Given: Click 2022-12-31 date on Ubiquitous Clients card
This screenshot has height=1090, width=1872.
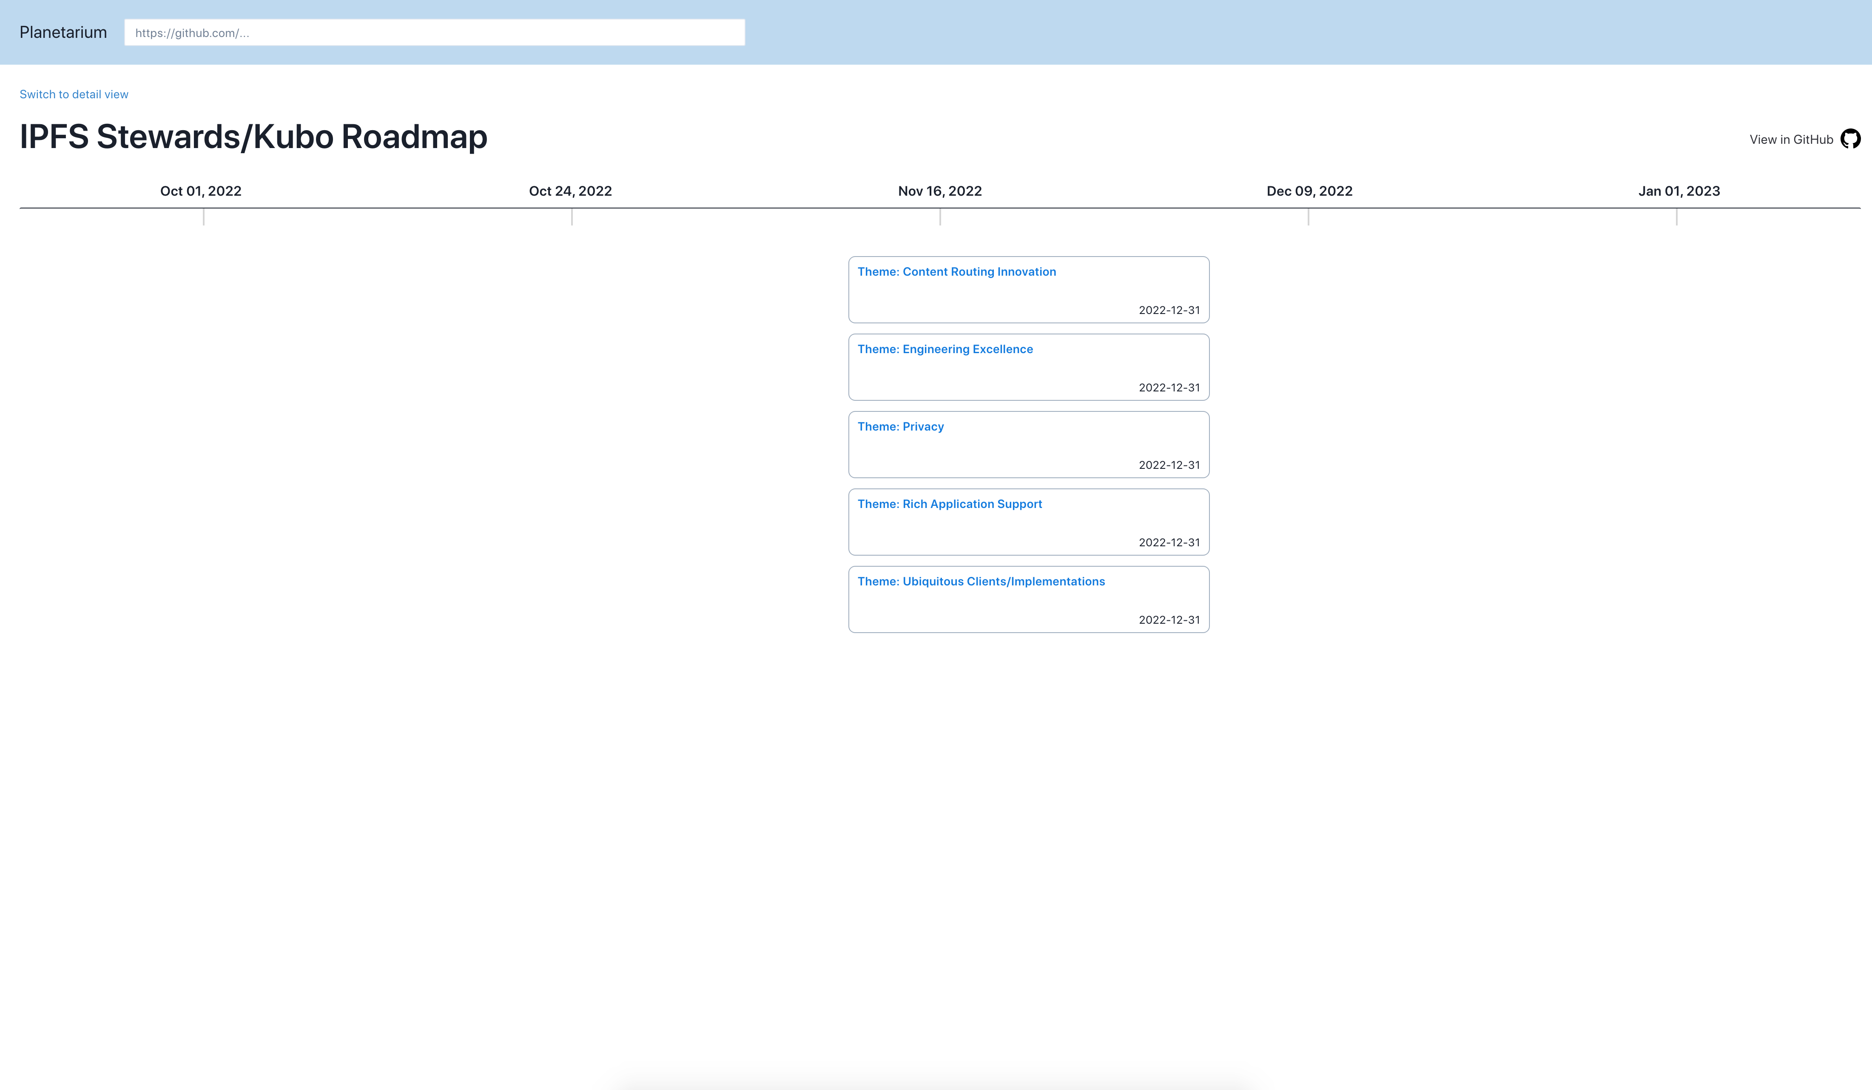Looking at the screenshot, I should [x=1169, y=620].
